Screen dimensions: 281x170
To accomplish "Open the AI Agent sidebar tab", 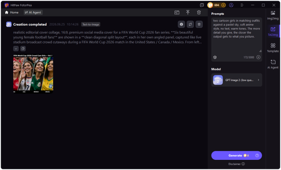I will click(x=273, y=64).
